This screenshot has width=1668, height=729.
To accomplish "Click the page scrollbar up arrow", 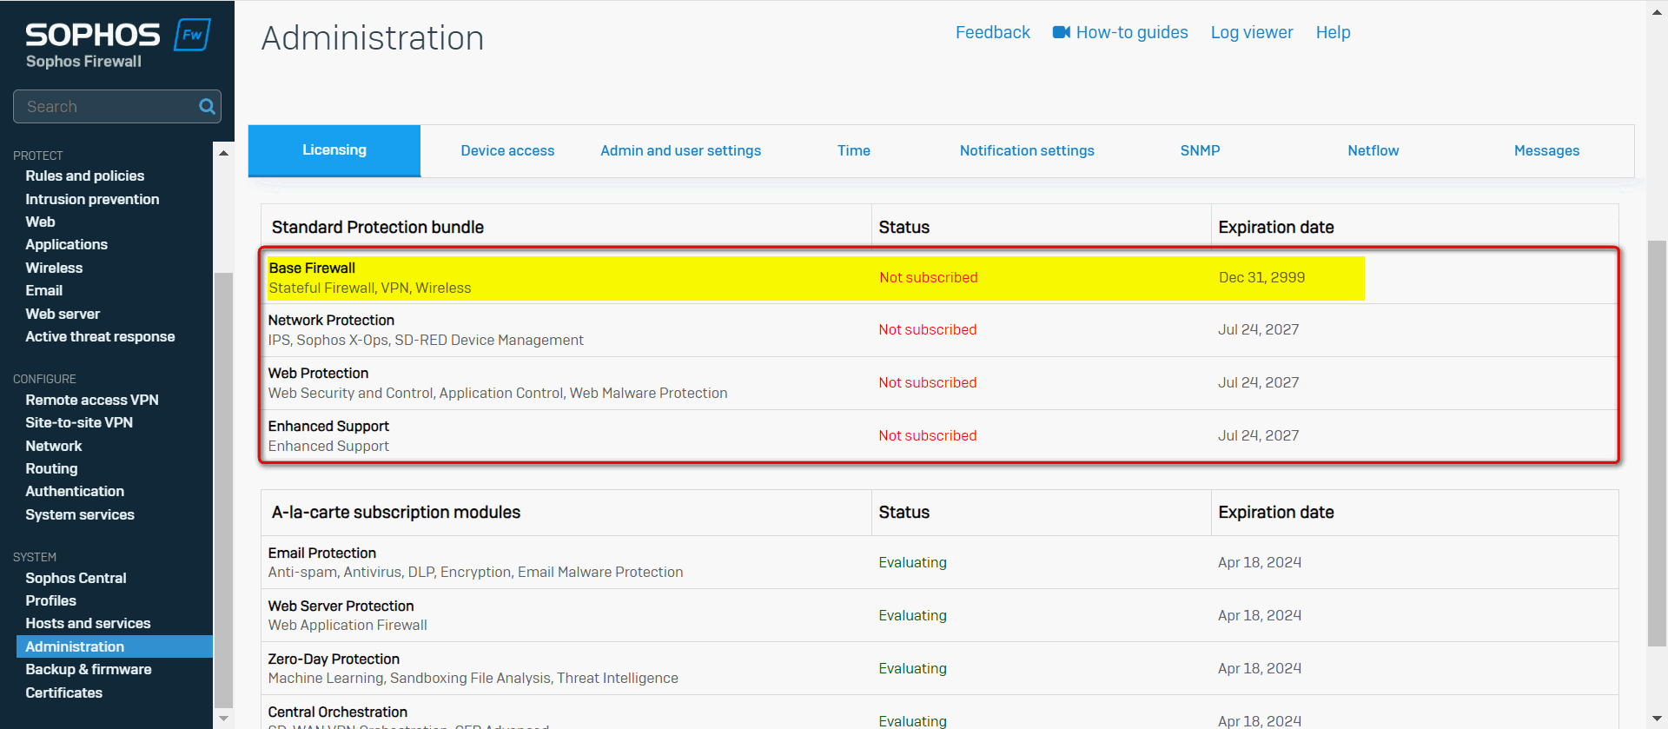I will [x=1657, y=11].
